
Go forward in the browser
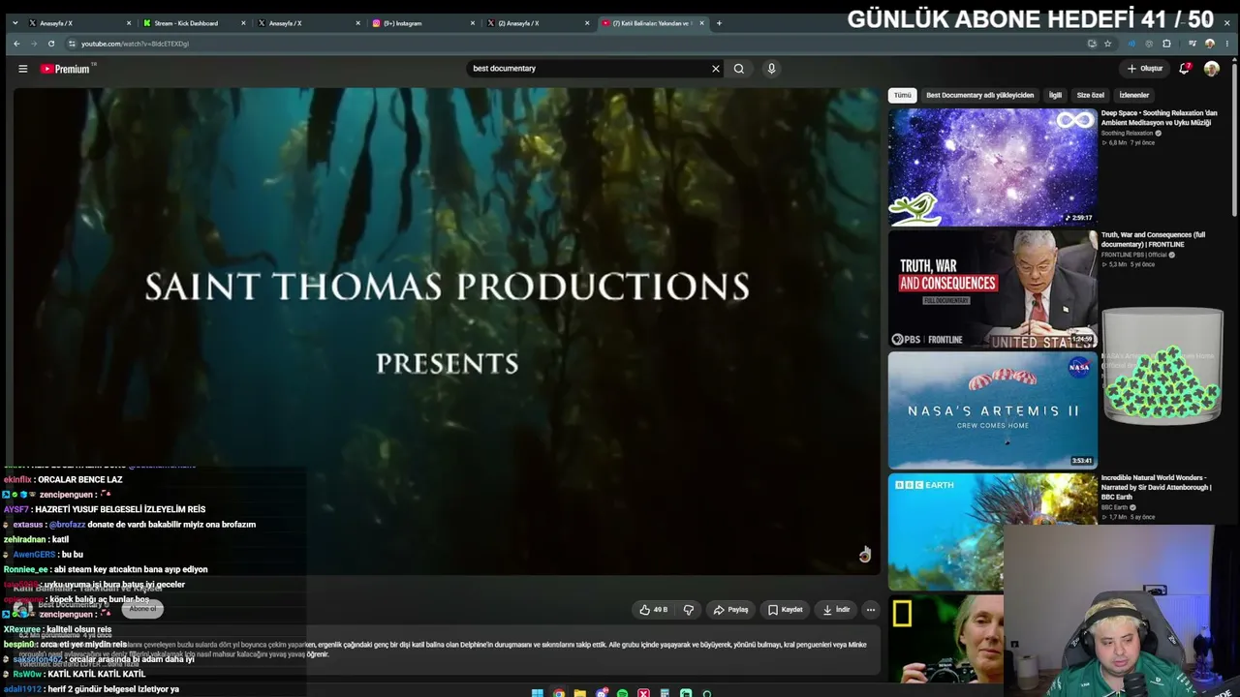click(34, 44)
